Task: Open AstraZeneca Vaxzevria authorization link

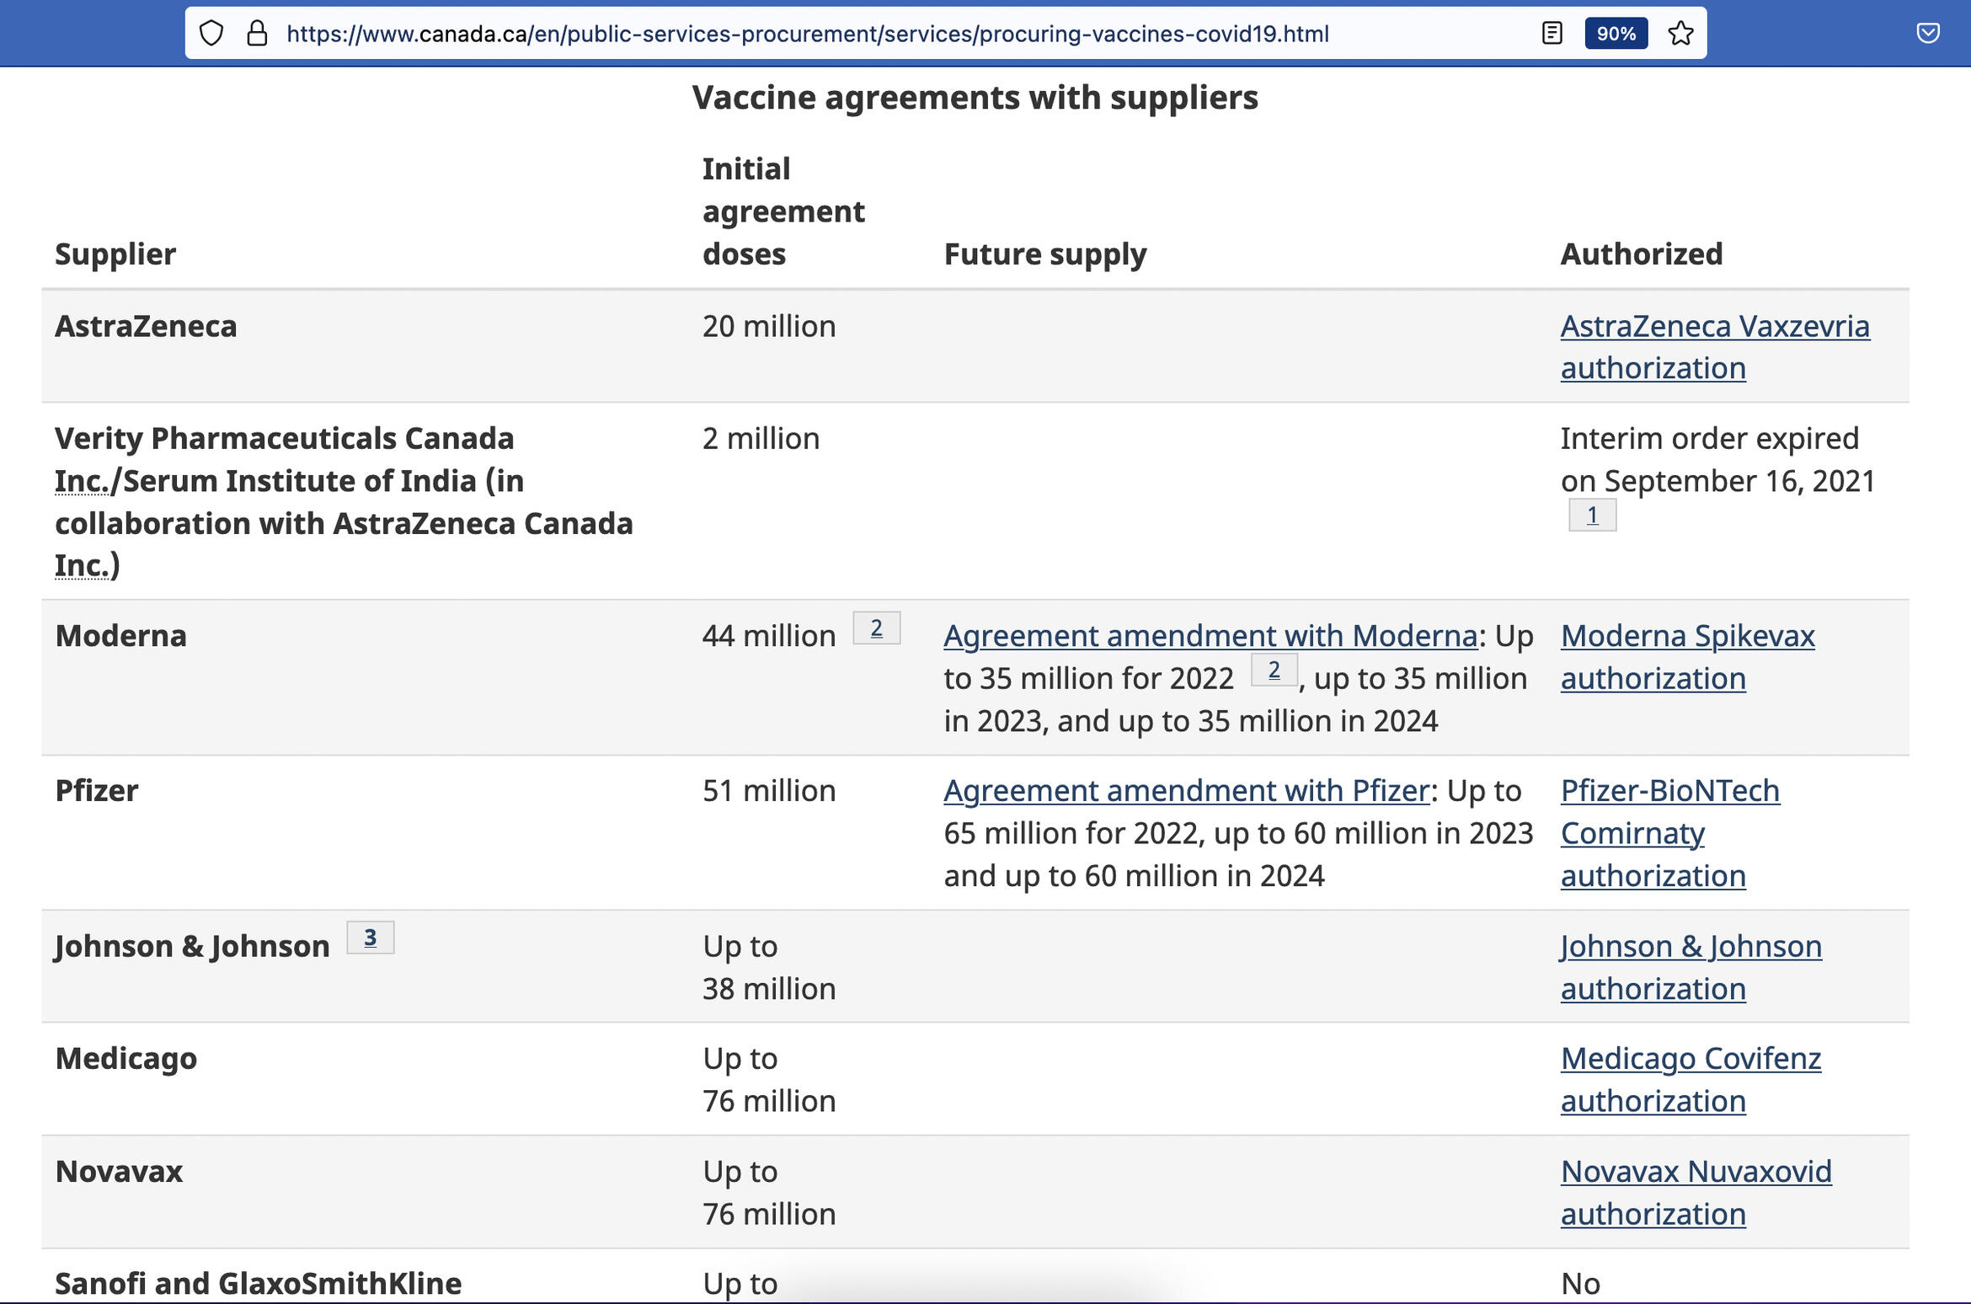Action: click(x=1714, y=327)
